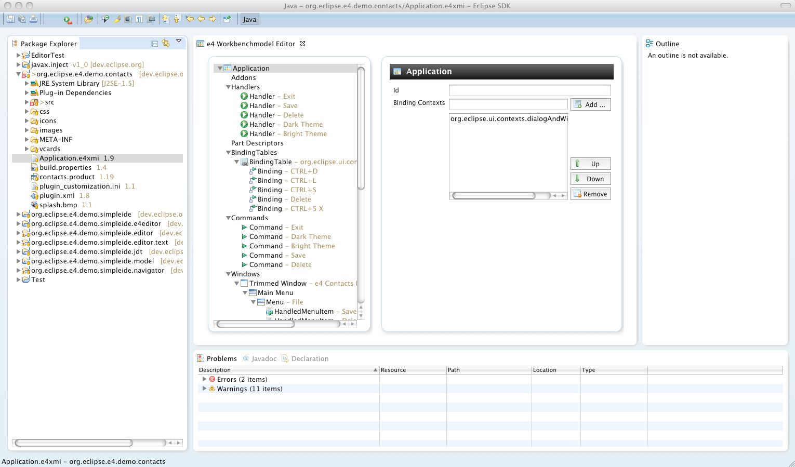
Task: Click the Run External Tools icon
Action: [x=68, y=20]
